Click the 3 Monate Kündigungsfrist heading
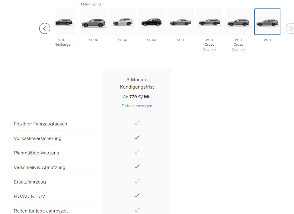Viewport: 294px width, 214px height. (137, 83)
